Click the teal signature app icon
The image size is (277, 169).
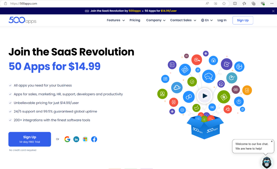click(x=232, y=78)
